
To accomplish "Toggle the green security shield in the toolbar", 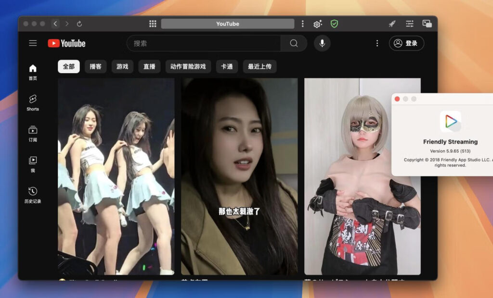I will (334, 23).
